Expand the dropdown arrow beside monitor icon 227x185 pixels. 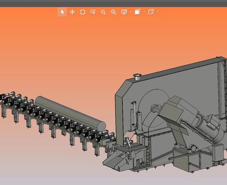click(x=131, y=12)
